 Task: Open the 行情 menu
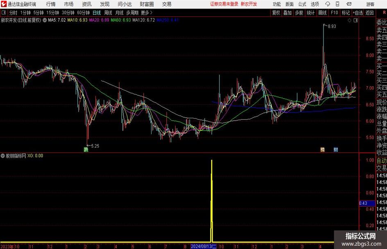[x=51, y=4]
